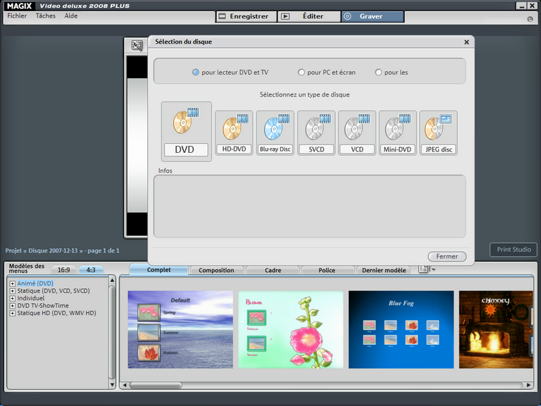
Task: Open the Fichier menu
Action: point(17,16)
